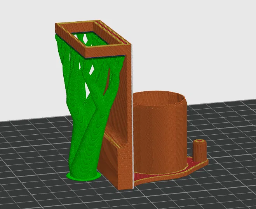The image size is (256, 209).
Task: Click the large brown cylinder model
Action: coord(160,132)
